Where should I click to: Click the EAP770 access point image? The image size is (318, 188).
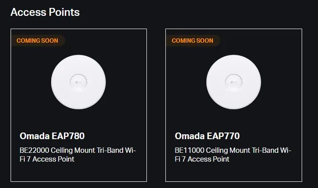pyautogui.click(x=234, y=82)
